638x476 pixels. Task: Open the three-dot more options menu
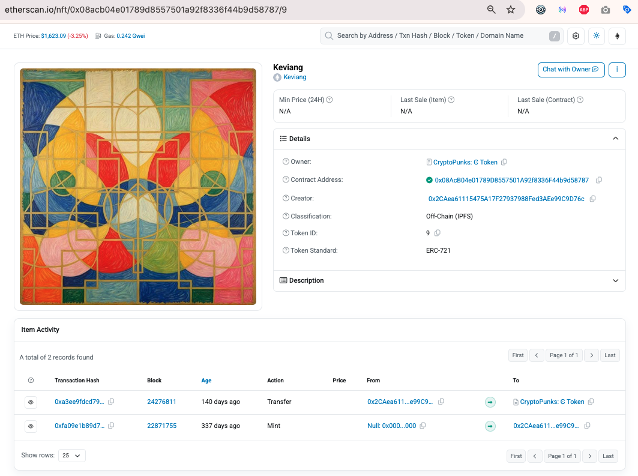coord(617,70)
